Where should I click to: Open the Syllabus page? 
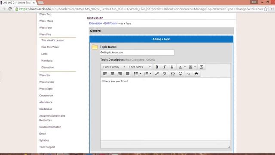pos(44,140)
